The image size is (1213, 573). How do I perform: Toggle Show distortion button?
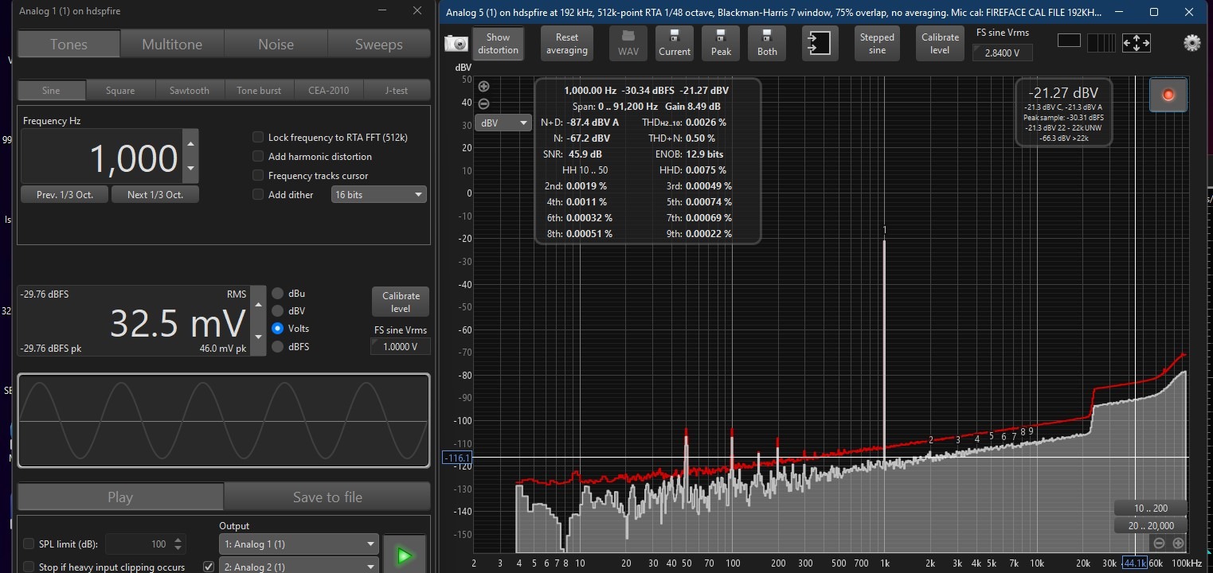click(x=499, y=43)
